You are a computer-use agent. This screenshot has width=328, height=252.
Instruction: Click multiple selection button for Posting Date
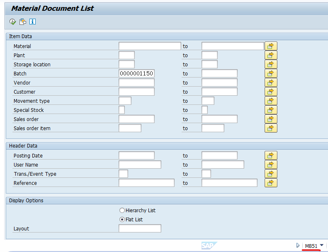point(271,155)
